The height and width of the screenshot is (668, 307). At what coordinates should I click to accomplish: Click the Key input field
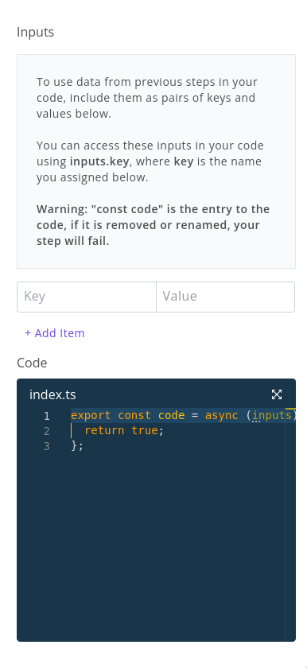coord(87,297)
